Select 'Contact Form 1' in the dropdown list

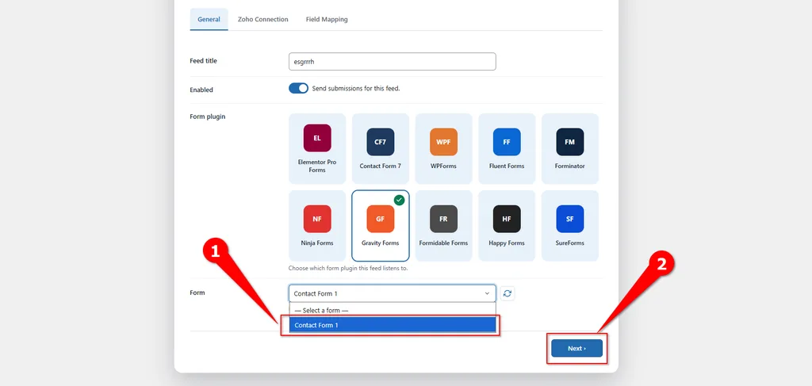(392, 325)
